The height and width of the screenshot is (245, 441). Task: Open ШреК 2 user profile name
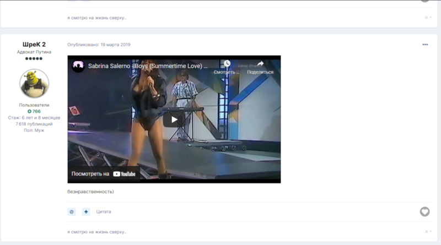tap(34, 45)
